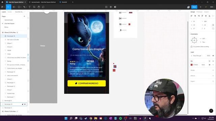Viewport: 216px width, 121px height.
Task: Click the red fill color swatch
Action: pyautogui.click(x=191, y=65)
